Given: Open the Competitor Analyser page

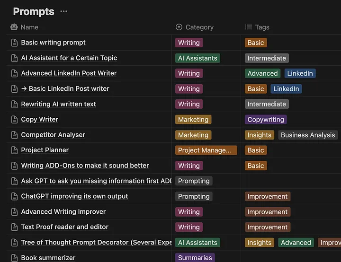Looking at the screenshot, I should point(53,135).
